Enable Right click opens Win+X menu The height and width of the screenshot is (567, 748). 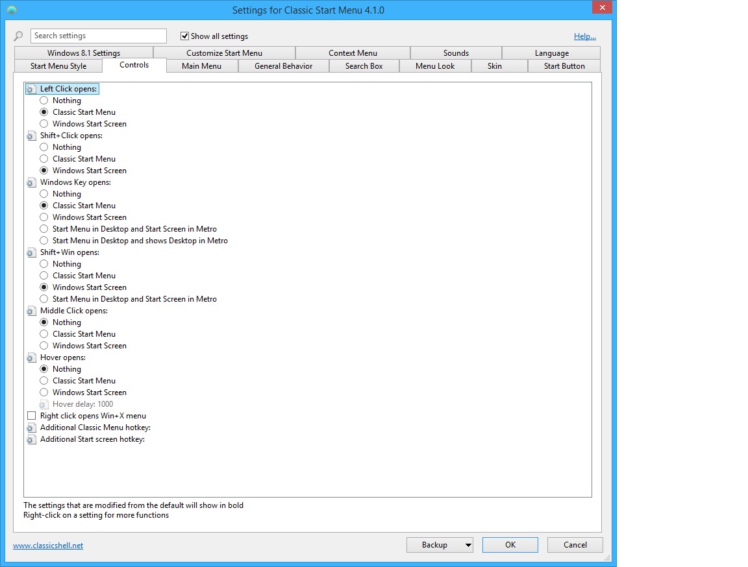point(31,415)
